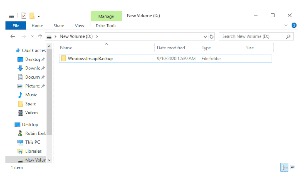Click the New folder icon in title bar

(x=32, y=15)
